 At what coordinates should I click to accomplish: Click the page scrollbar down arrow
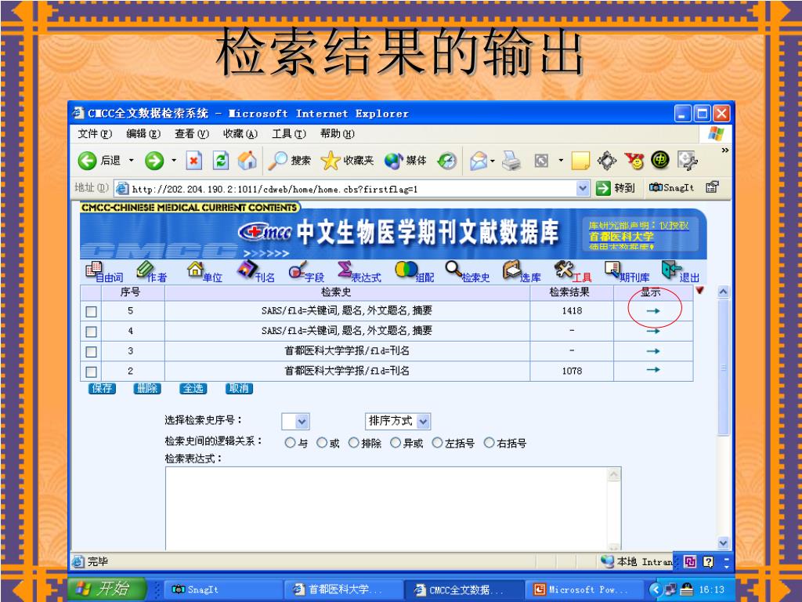click(x=723, y=543)
